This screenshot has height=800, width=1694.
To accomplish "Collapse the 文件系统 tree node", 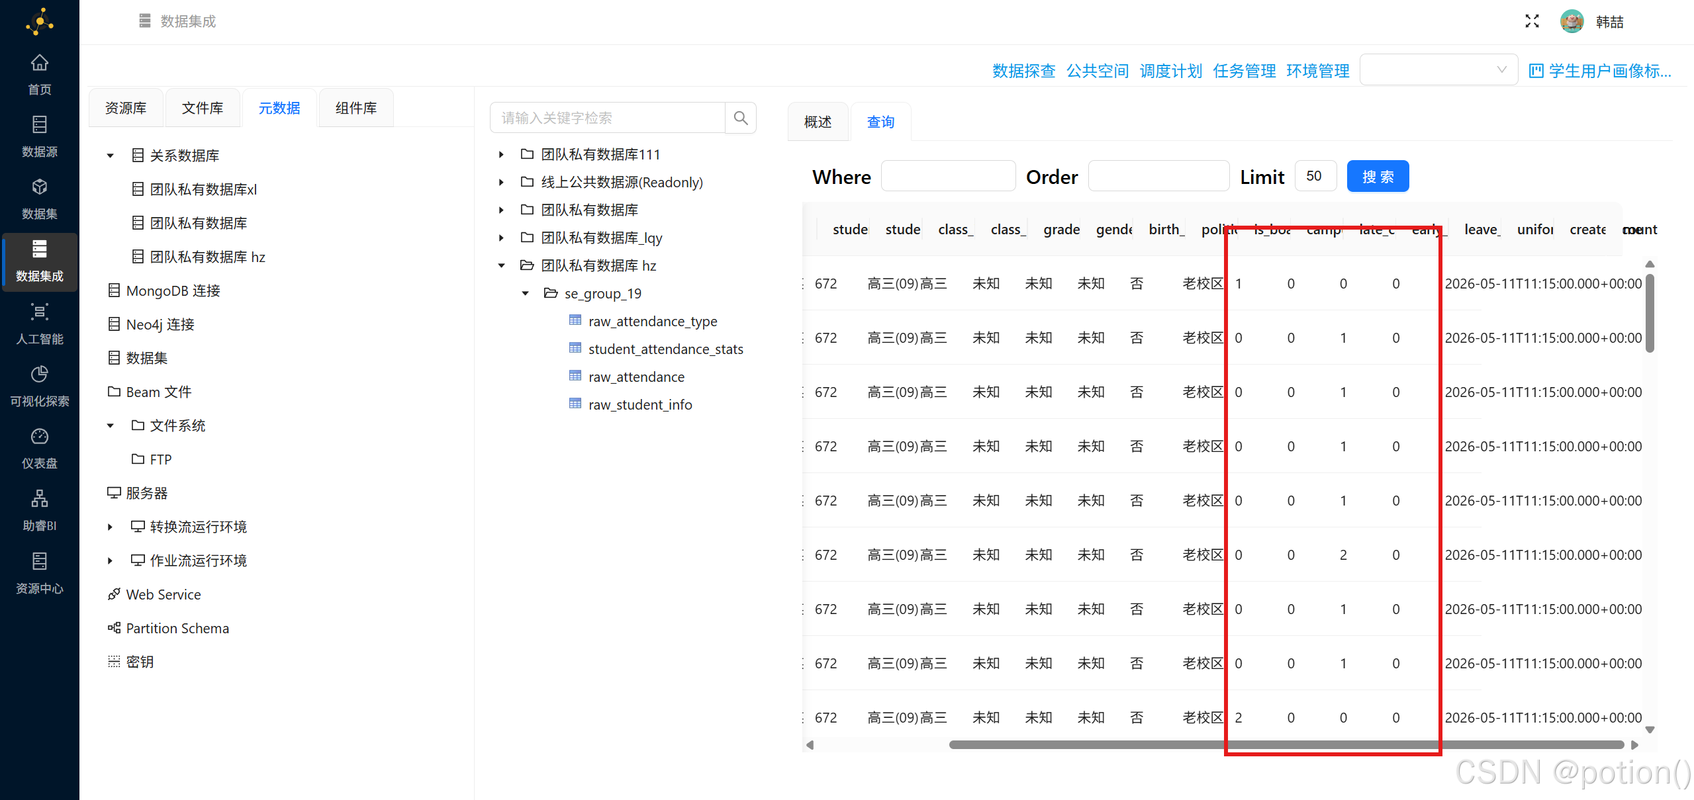I will point(111,425).
